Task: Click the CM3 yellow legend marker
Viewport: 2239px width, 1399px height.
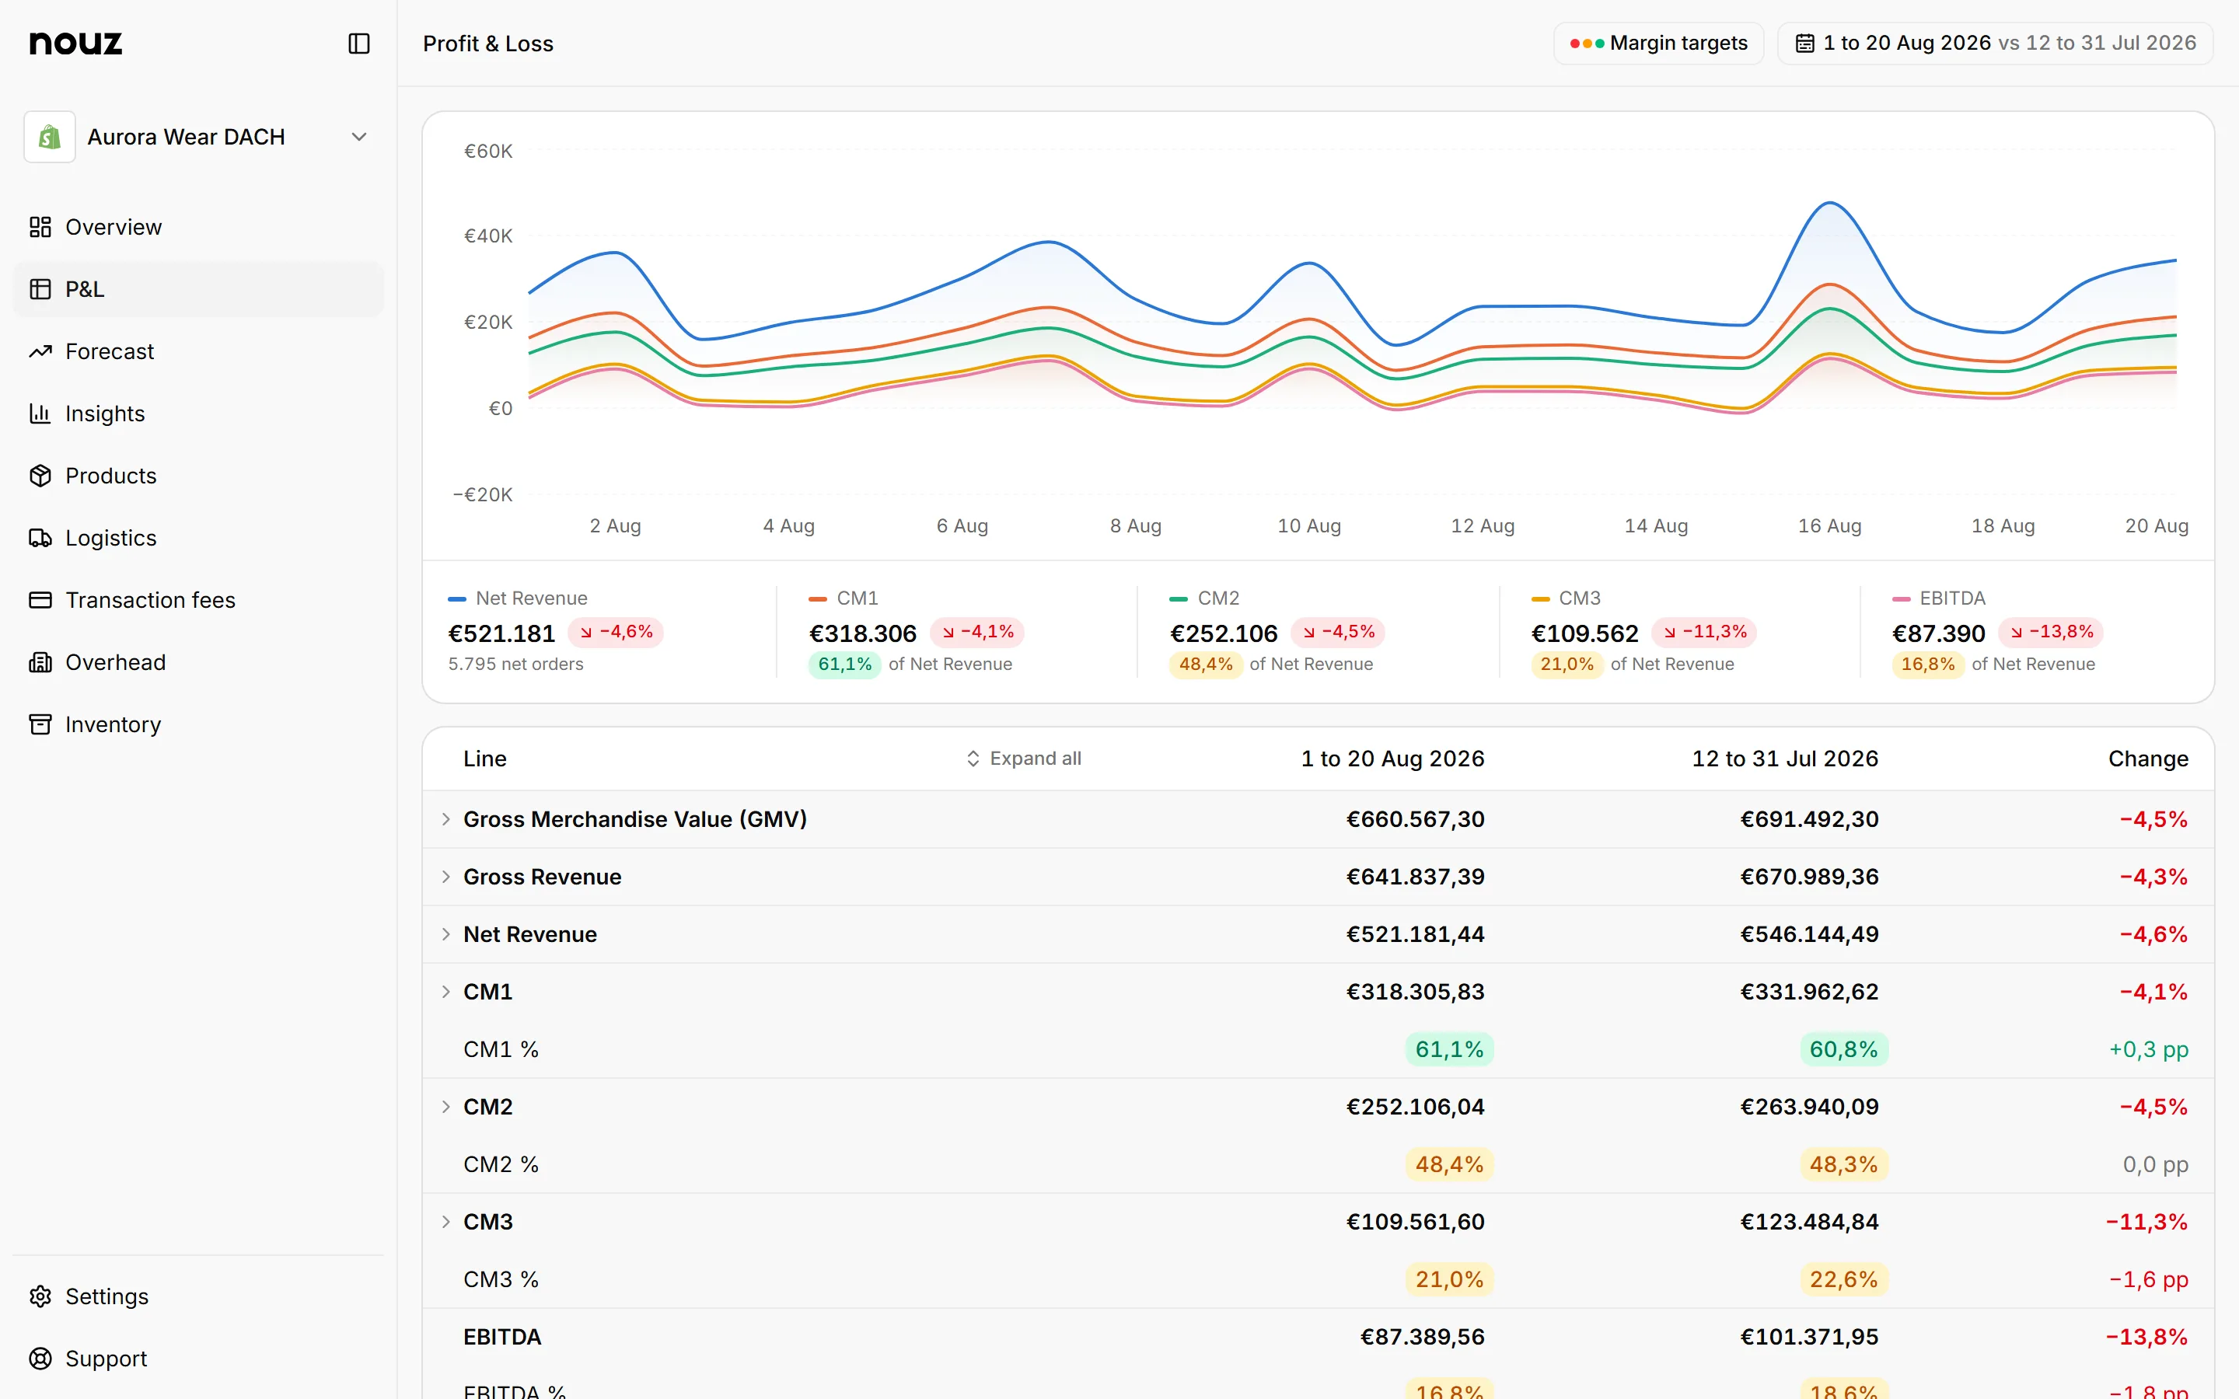Action: coord(1540,598)
